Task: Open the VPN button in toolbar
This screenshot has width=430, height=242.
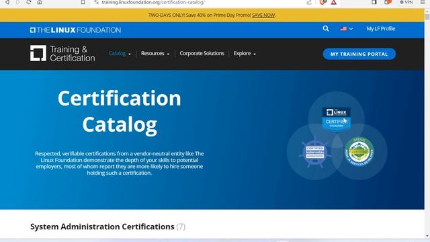Action: [x=406, y=2]
